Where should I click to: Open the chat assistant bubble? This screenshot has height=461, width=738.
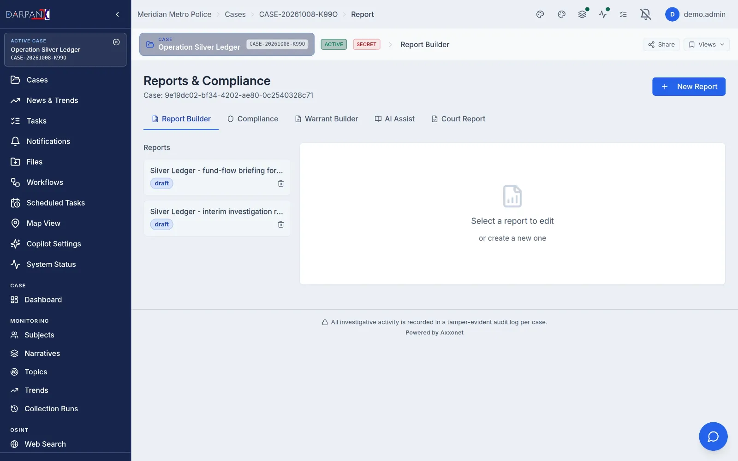tap(713, 436)
